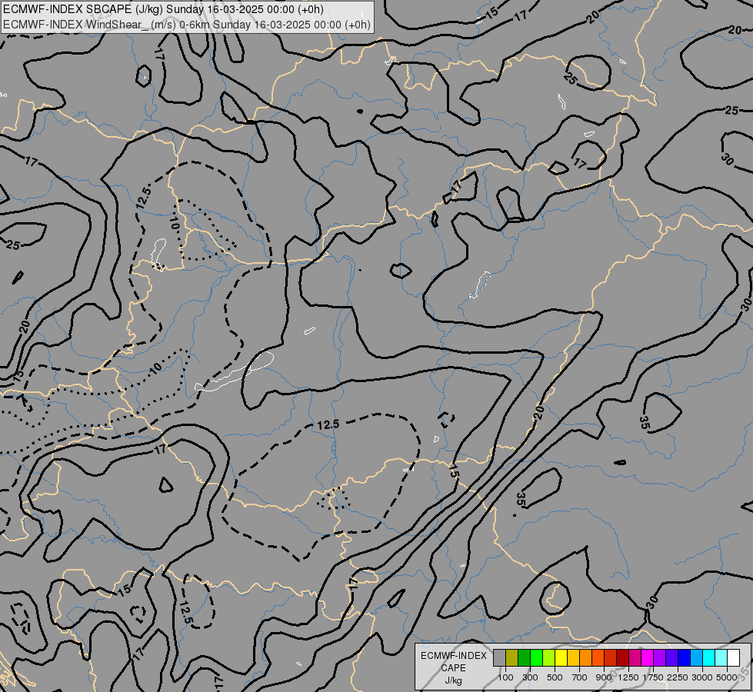Click the 100 value in the legend
Screen dimensions: 753x692
pyautogui.click(x=505, y=677)
